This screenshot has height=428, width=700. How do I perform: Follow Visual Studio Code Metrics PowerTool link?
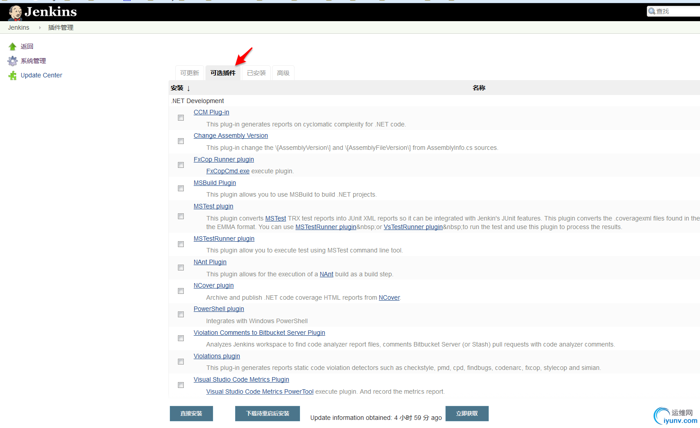[260, 392]
